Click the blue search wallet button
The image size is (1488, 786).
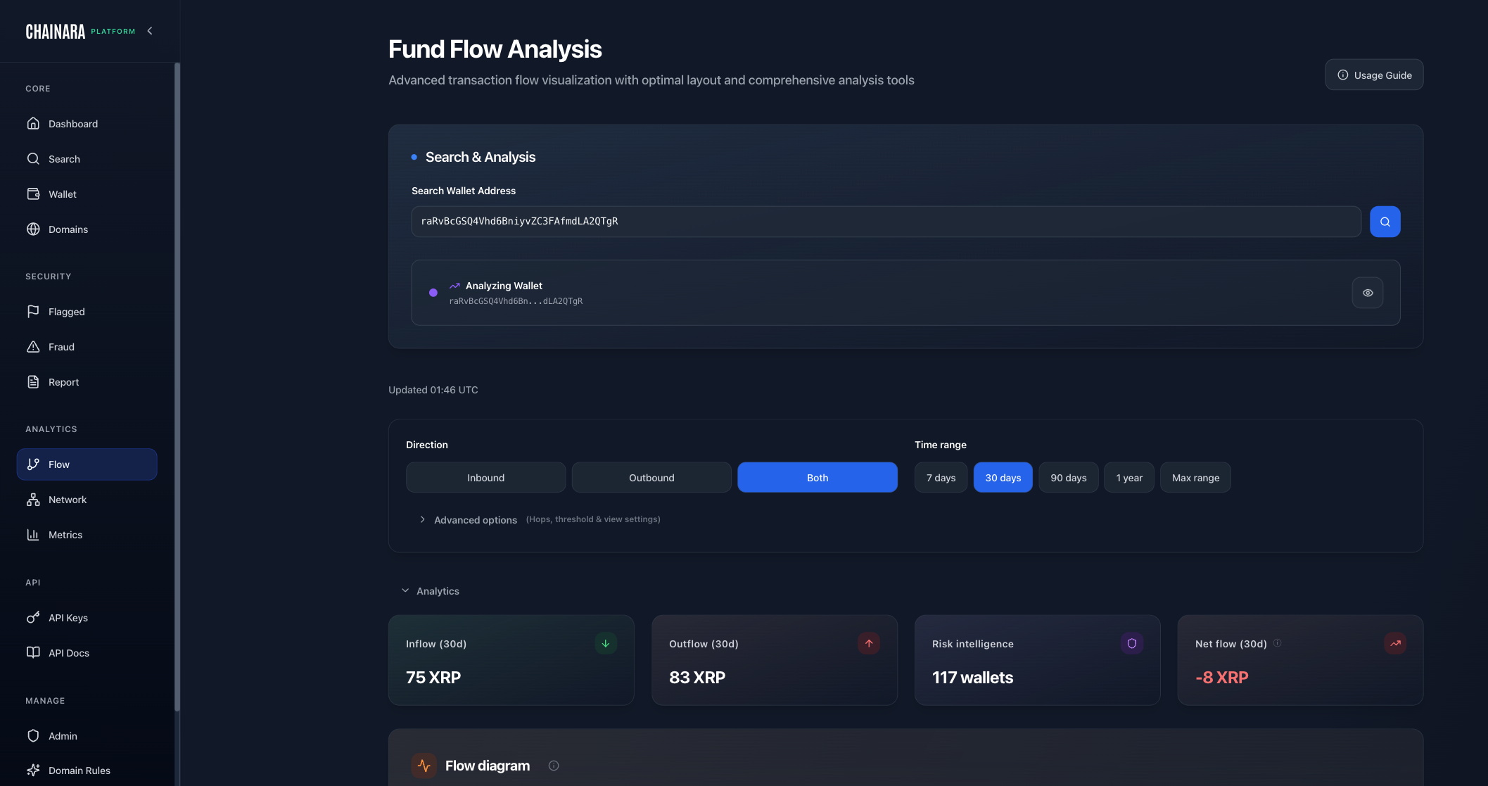point(1385,222)
